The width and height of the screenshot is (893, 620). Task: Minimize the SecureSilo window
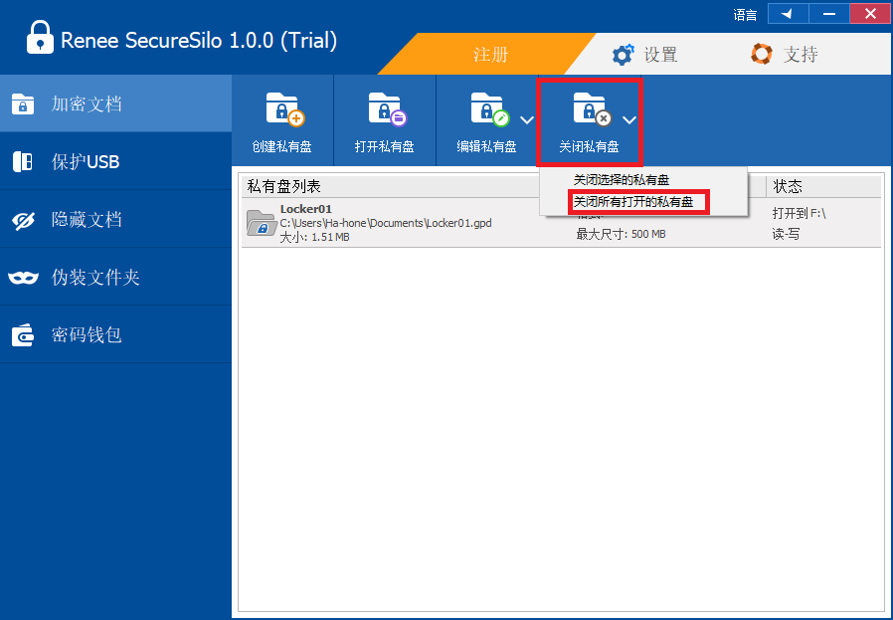(828, 14)
